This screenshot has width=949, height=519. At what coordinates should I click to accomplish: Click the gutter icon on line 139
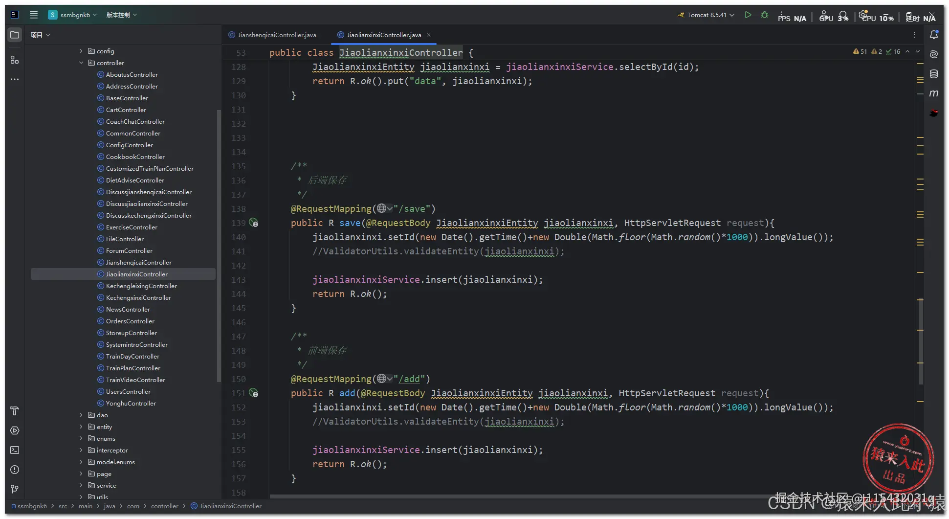(254, 223)
